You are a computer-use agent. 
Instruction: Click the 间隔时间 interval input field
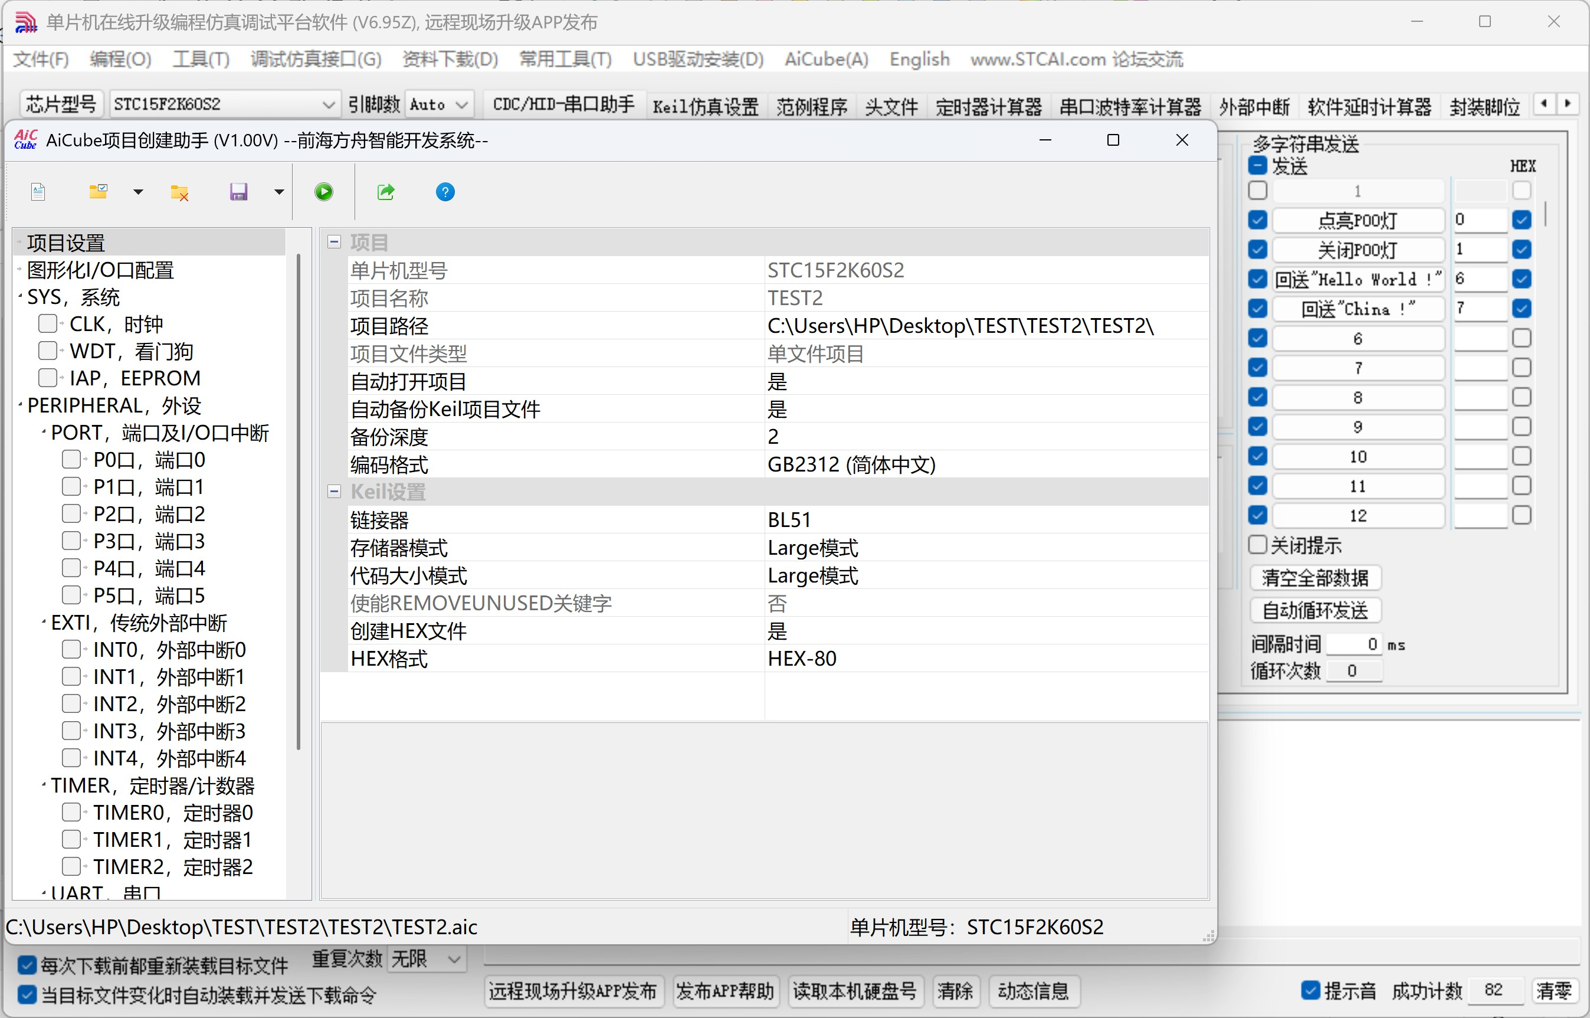point(1353,644)
